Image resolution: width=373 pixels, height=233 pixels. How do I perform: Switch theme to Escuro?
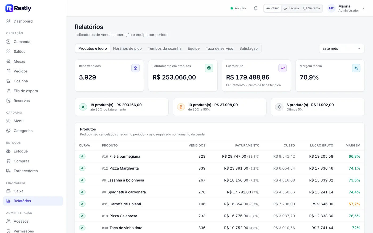pyautogui.click(x=291, y=8)
